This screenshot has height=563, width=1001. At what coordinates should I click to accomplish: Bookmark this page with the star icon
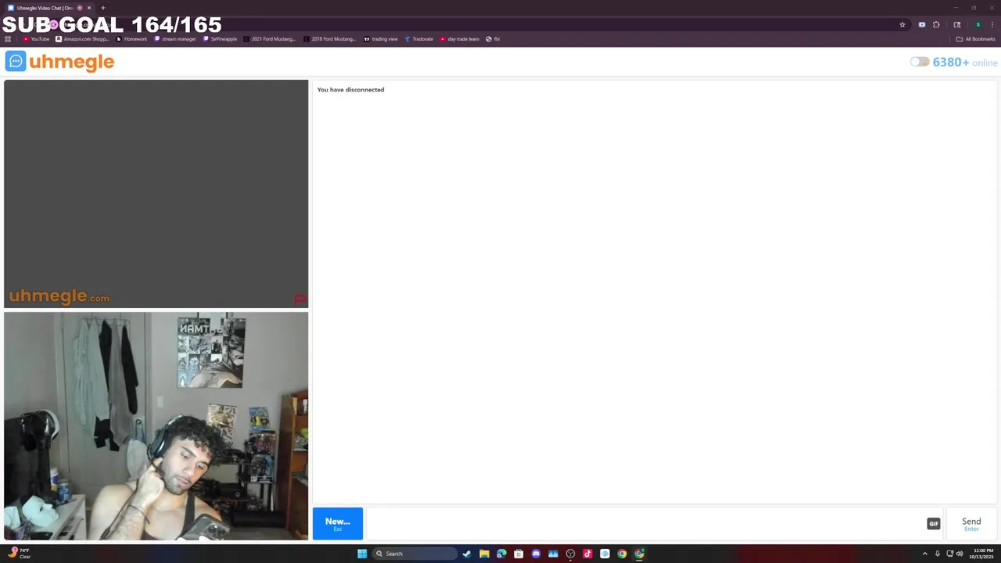pyautogui.click(x=902, y=25)
